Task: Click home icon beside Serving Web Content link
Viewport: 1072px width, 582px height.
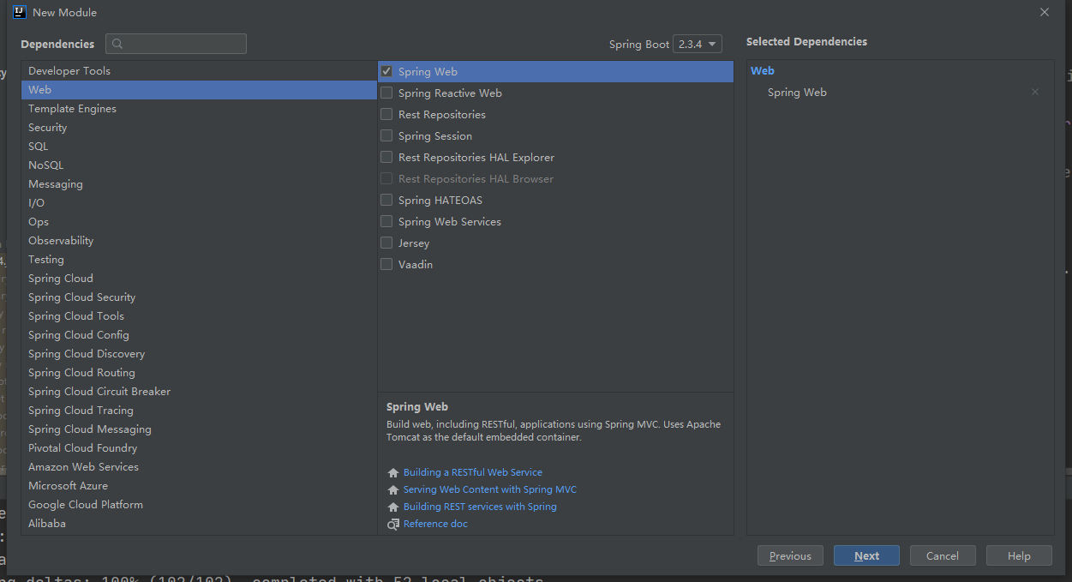Action: 393,490
